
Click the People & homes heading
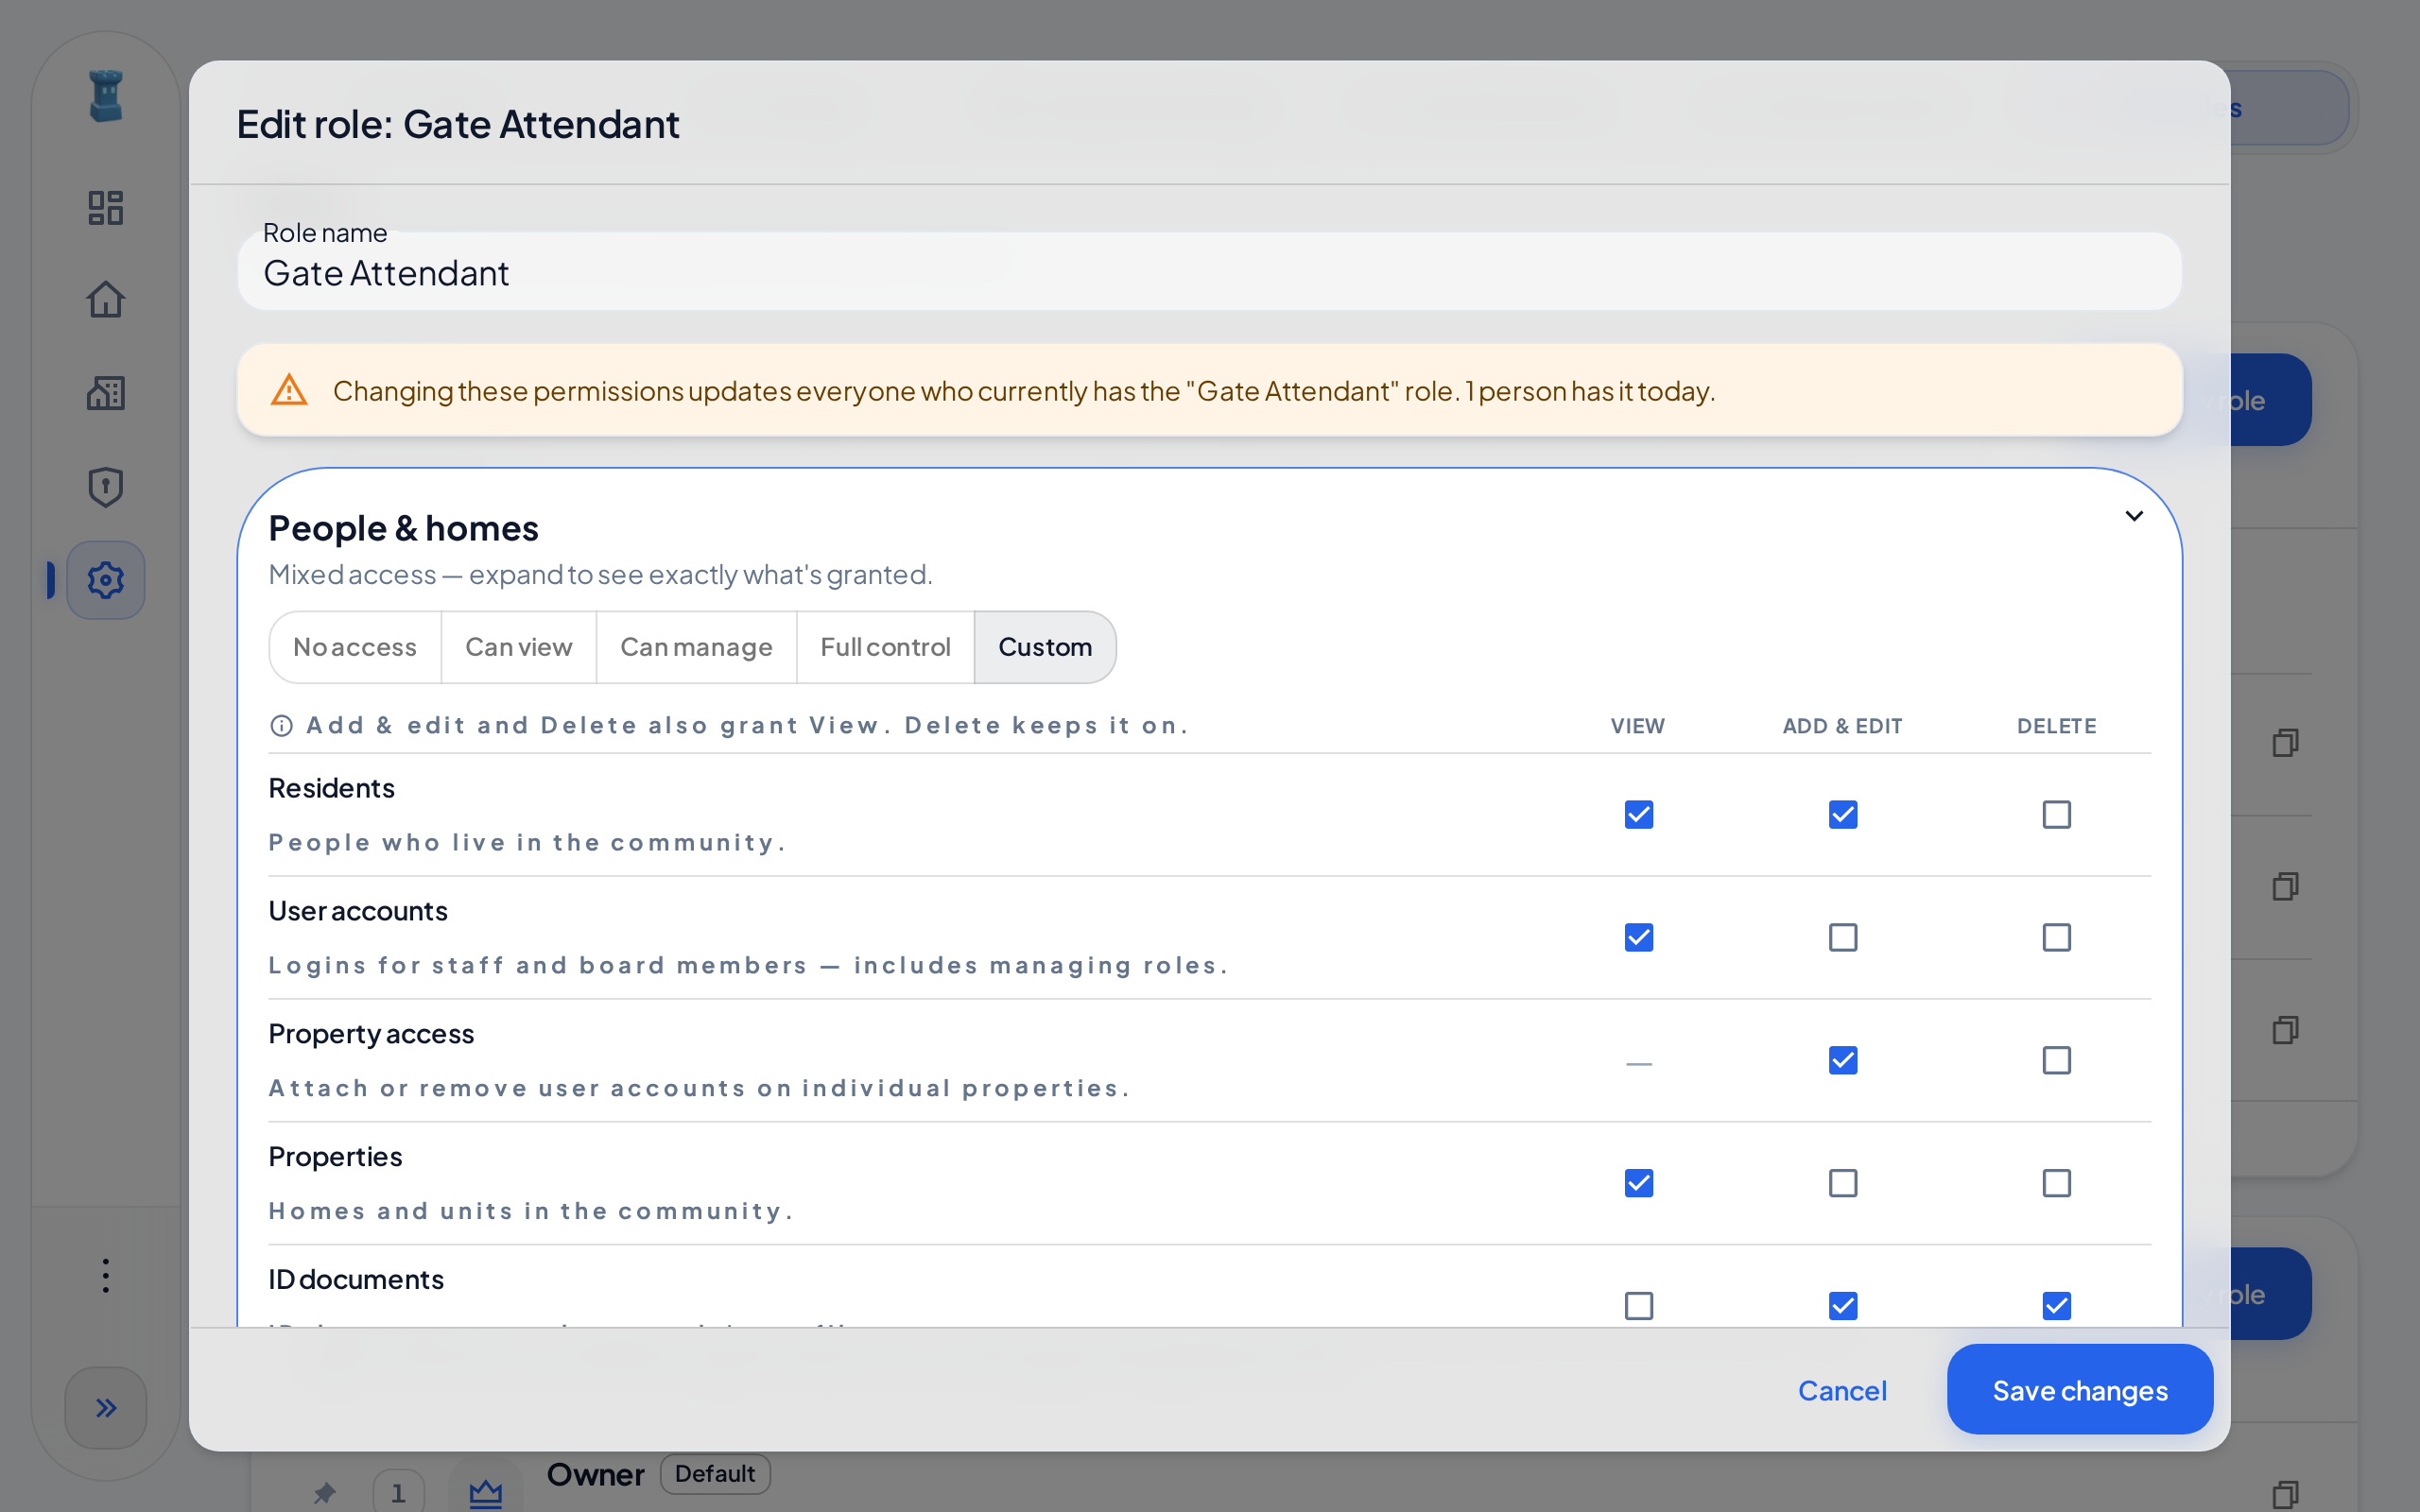coord(404,528)
